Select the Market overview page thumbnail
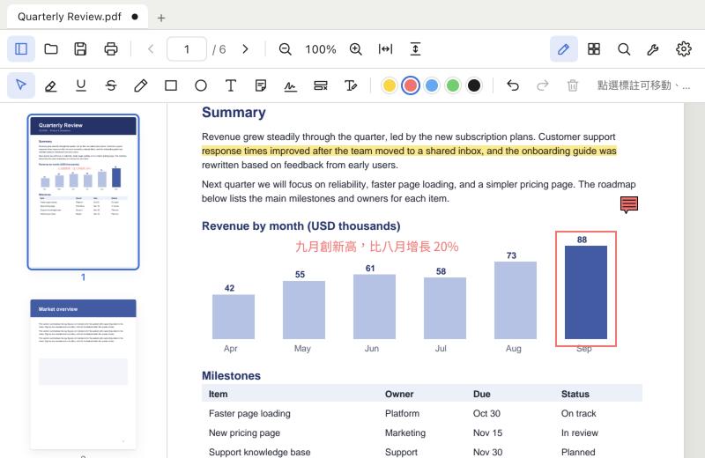705x458 pixels. click(83, 374)
